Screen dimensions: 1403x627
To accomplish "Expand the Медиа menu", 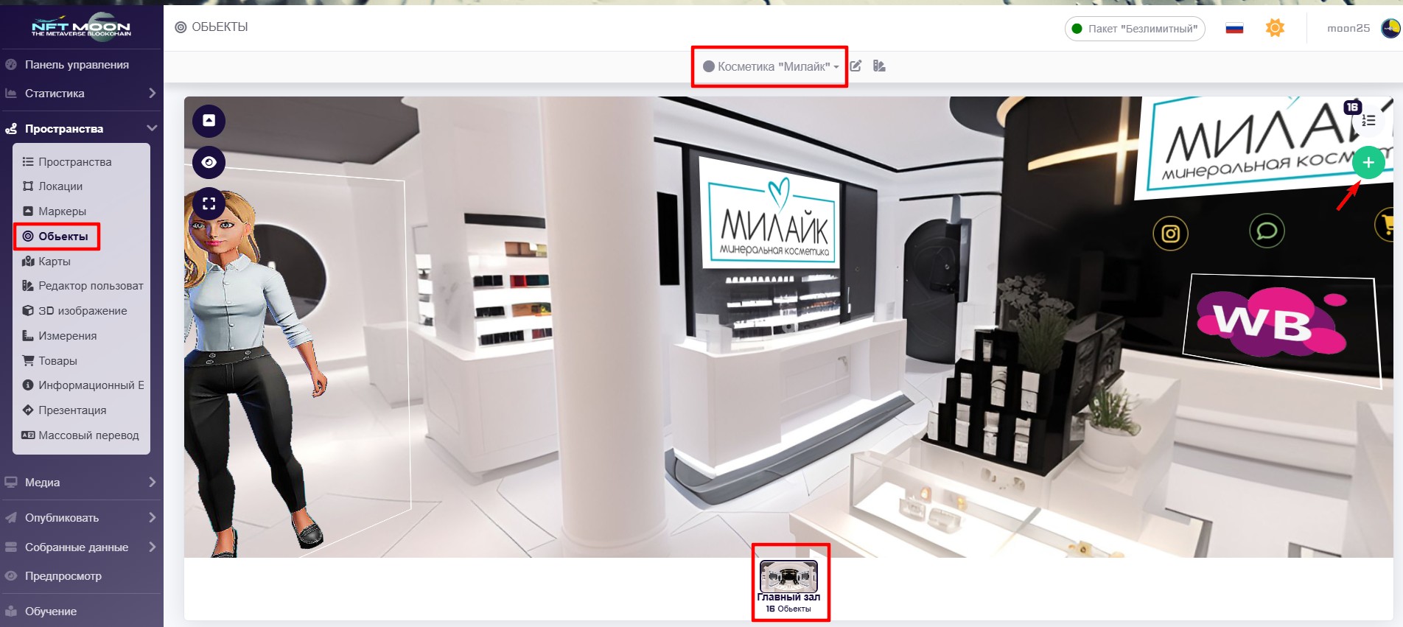I will 81,483.
